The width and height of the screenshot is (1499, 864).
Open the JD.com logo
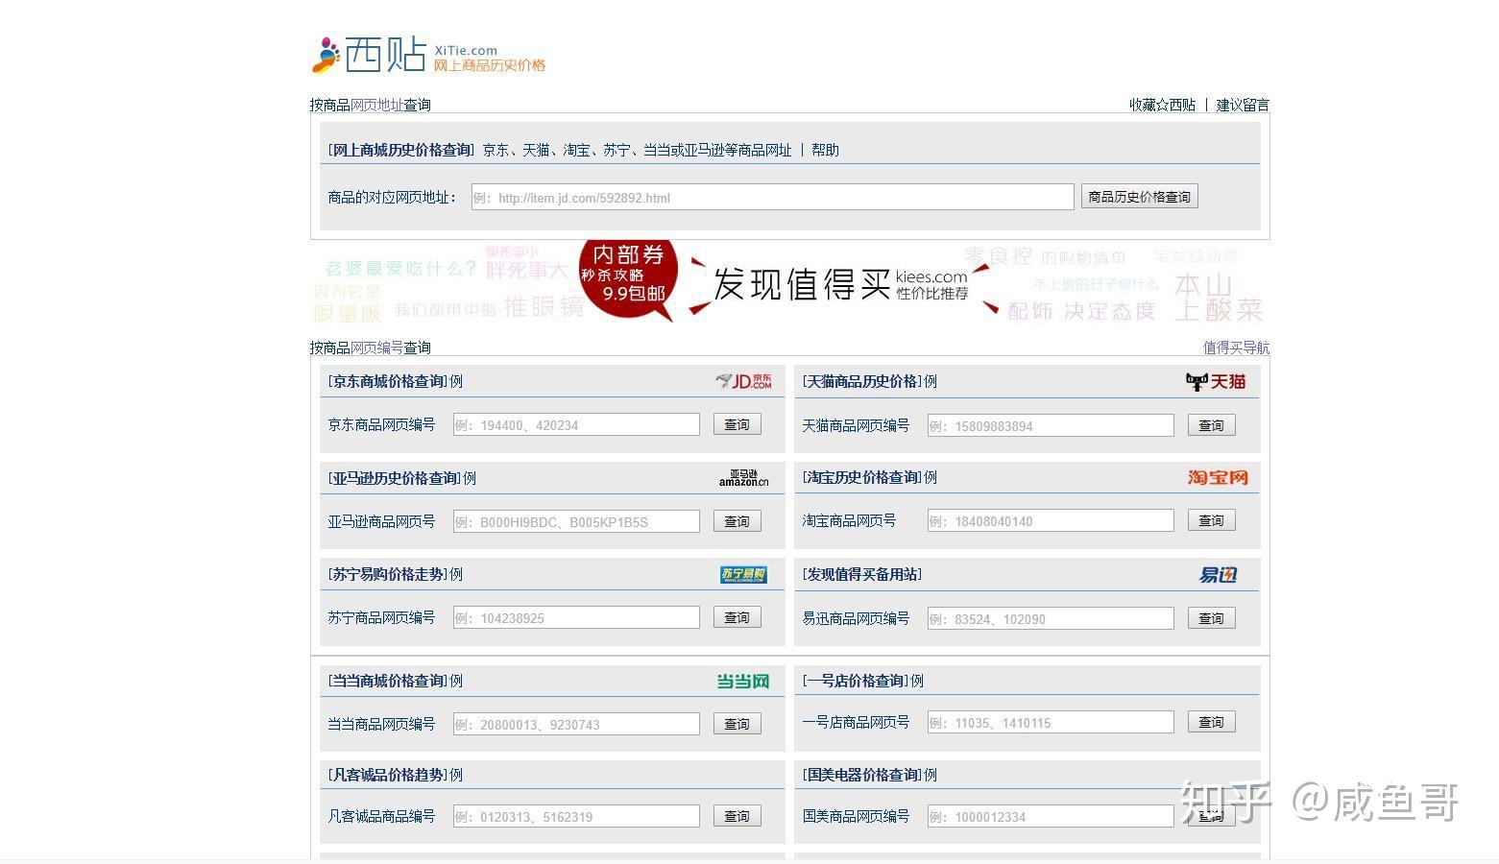point(743,381)
